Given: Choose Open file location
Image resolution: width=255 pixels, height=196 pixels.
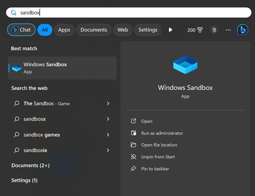Looking at the screenshot, I should (x=159, y=145).
